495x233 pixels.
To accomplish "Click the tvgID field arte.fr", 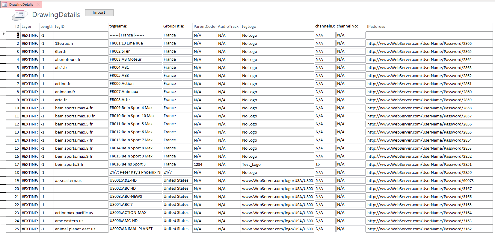I will pos(81,100).
